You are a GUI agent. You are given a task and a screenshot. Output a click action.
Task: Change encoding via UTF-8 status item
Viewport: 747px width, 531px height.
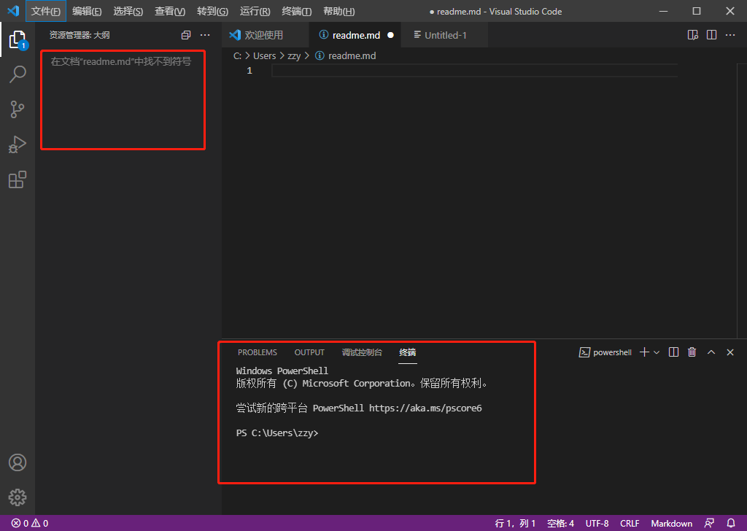point(597,523)
